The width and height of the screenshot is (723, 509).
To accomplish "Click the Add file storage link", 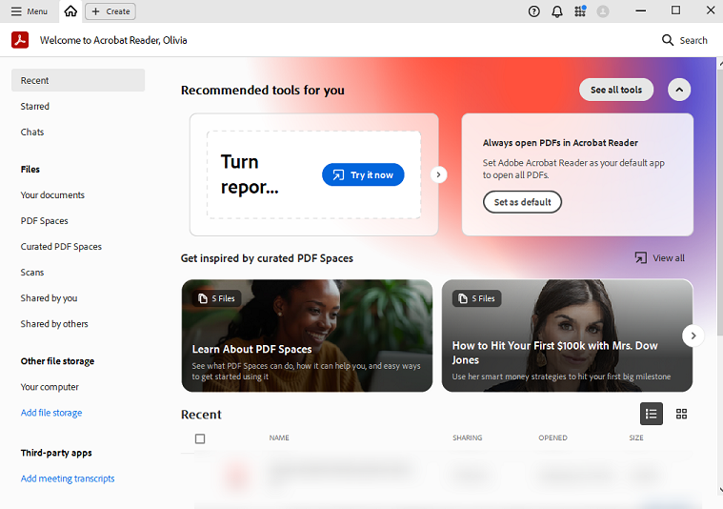I will coord(51,413).
